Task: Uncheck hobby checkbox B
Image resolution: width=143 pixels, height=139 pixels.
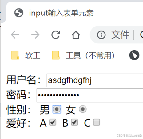Action: click(74, 122)
